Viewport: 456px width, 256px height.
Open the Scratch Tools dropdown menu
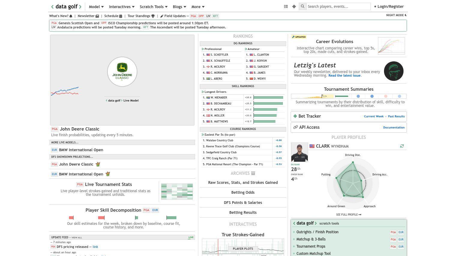pyautogui.click(x=154, y=7)
